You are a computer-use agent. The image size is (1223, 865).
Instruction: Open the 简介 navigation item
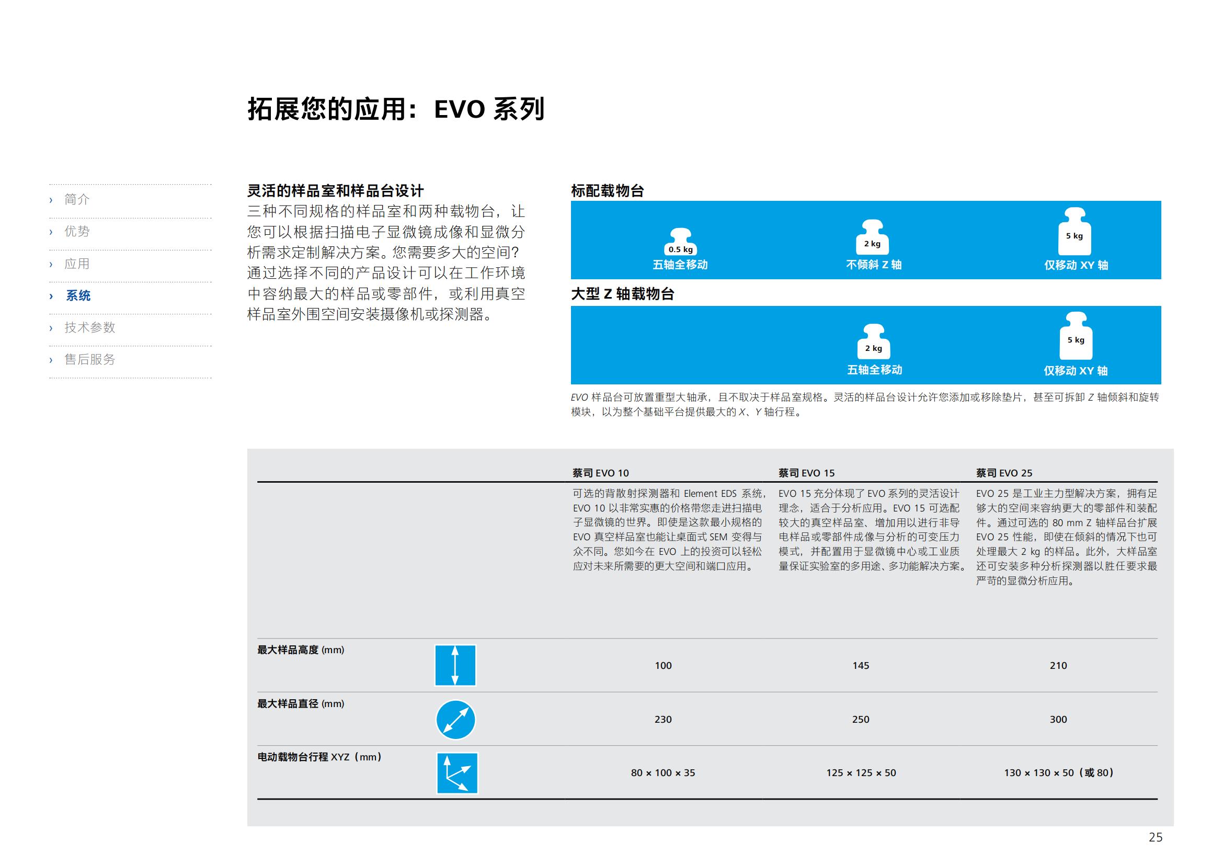(77, 199)
